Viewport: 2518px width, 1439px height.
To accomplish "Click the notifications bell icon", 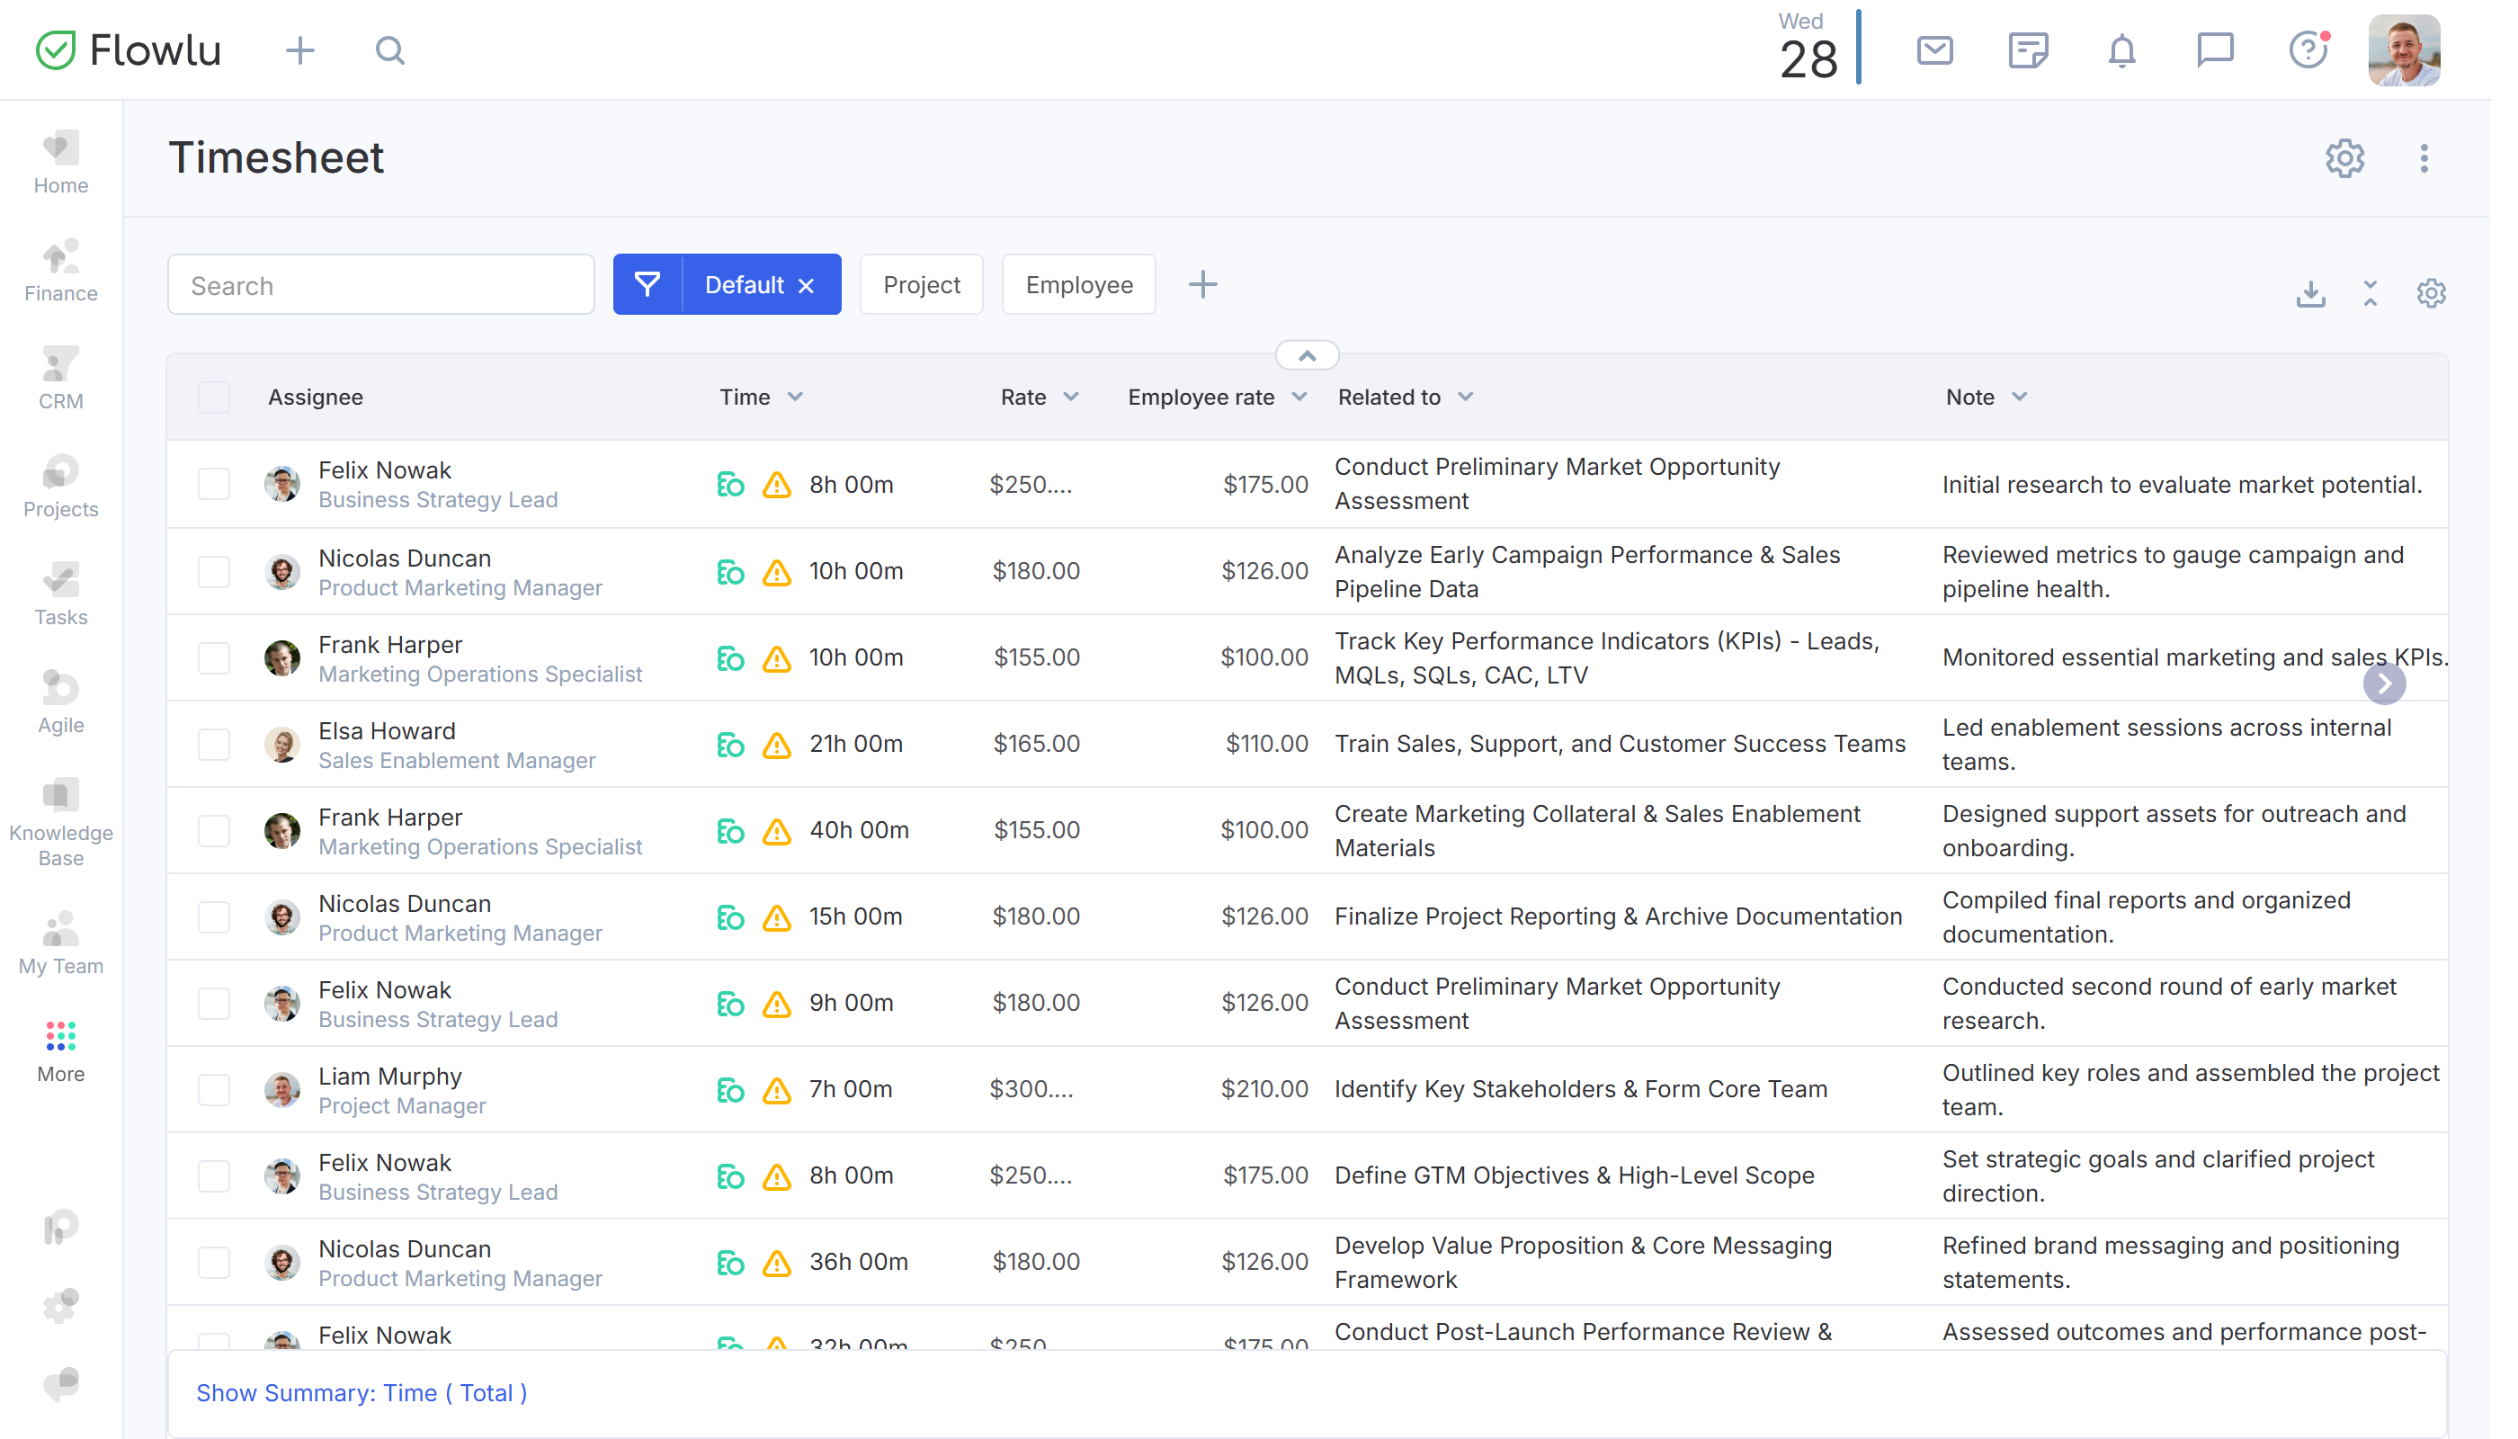I will [x=2121, y=49].
